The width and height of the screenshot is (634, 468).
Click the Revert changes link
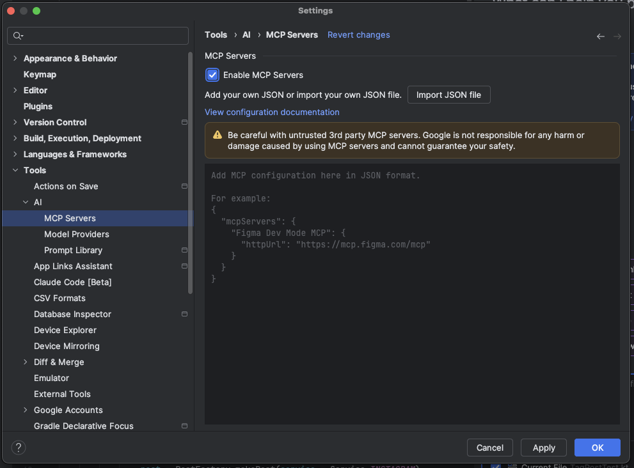coord(358,35)
